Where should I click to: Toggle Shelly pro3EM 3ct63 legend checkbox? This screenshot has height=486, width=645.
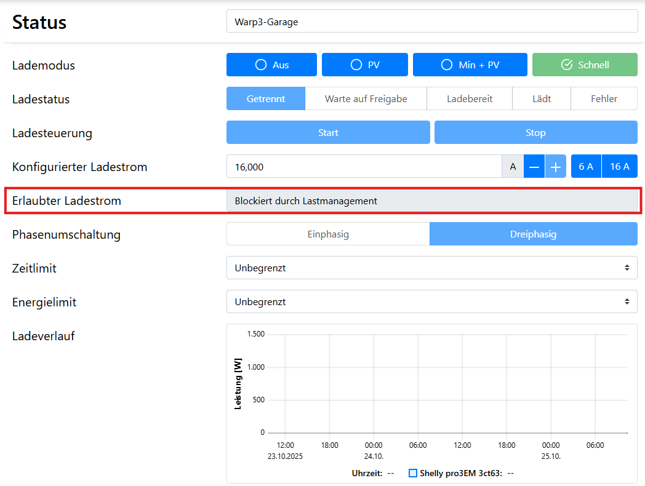tap(414, 473)
